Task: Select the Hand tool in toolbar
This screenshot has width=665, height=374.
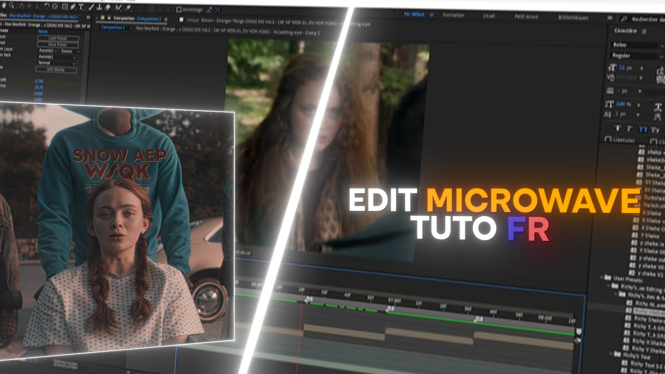Action: coord(4,6)
